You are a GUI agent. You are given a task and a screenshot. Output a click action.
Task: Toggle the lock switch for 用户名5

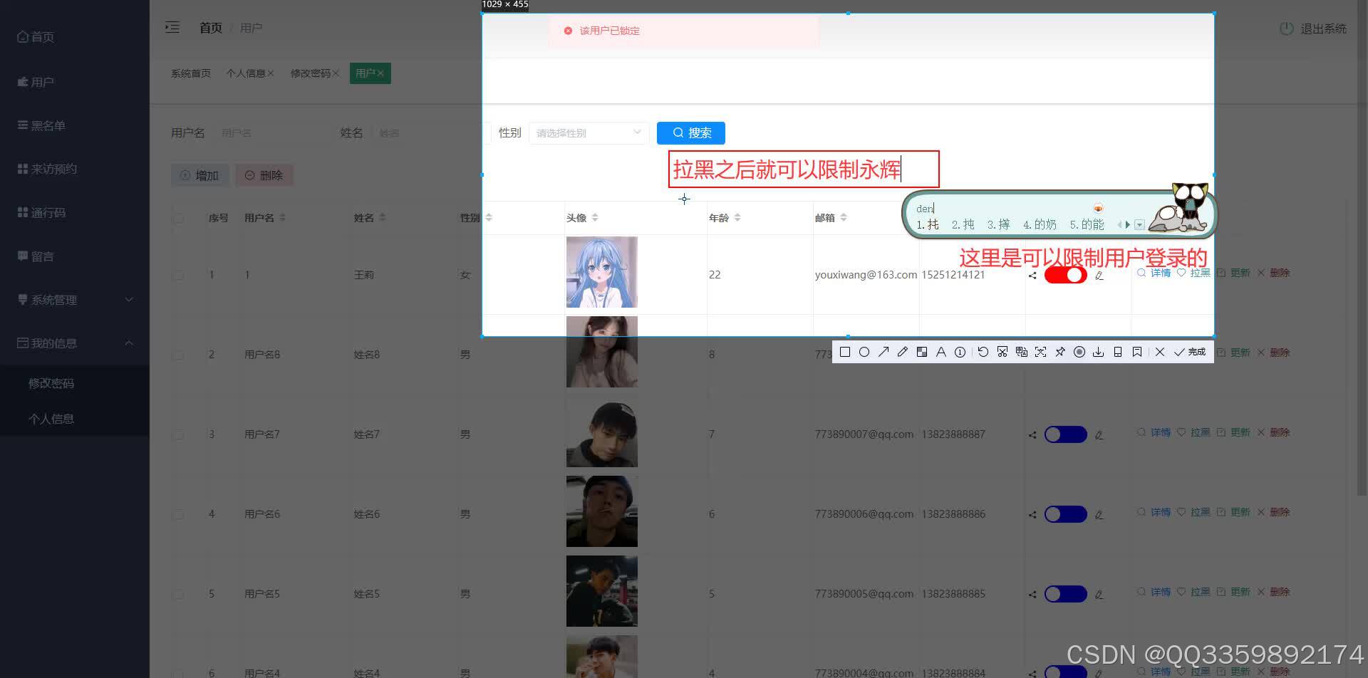click(x=1065, y=594)
